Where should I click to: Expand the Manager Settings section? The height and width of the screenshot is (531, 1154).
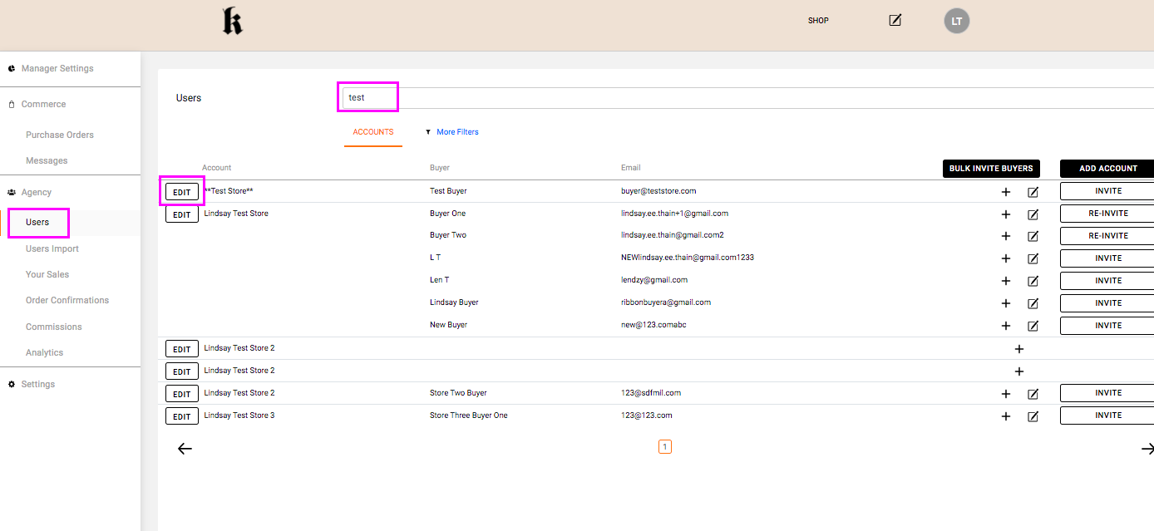click(x=57, y=69)
